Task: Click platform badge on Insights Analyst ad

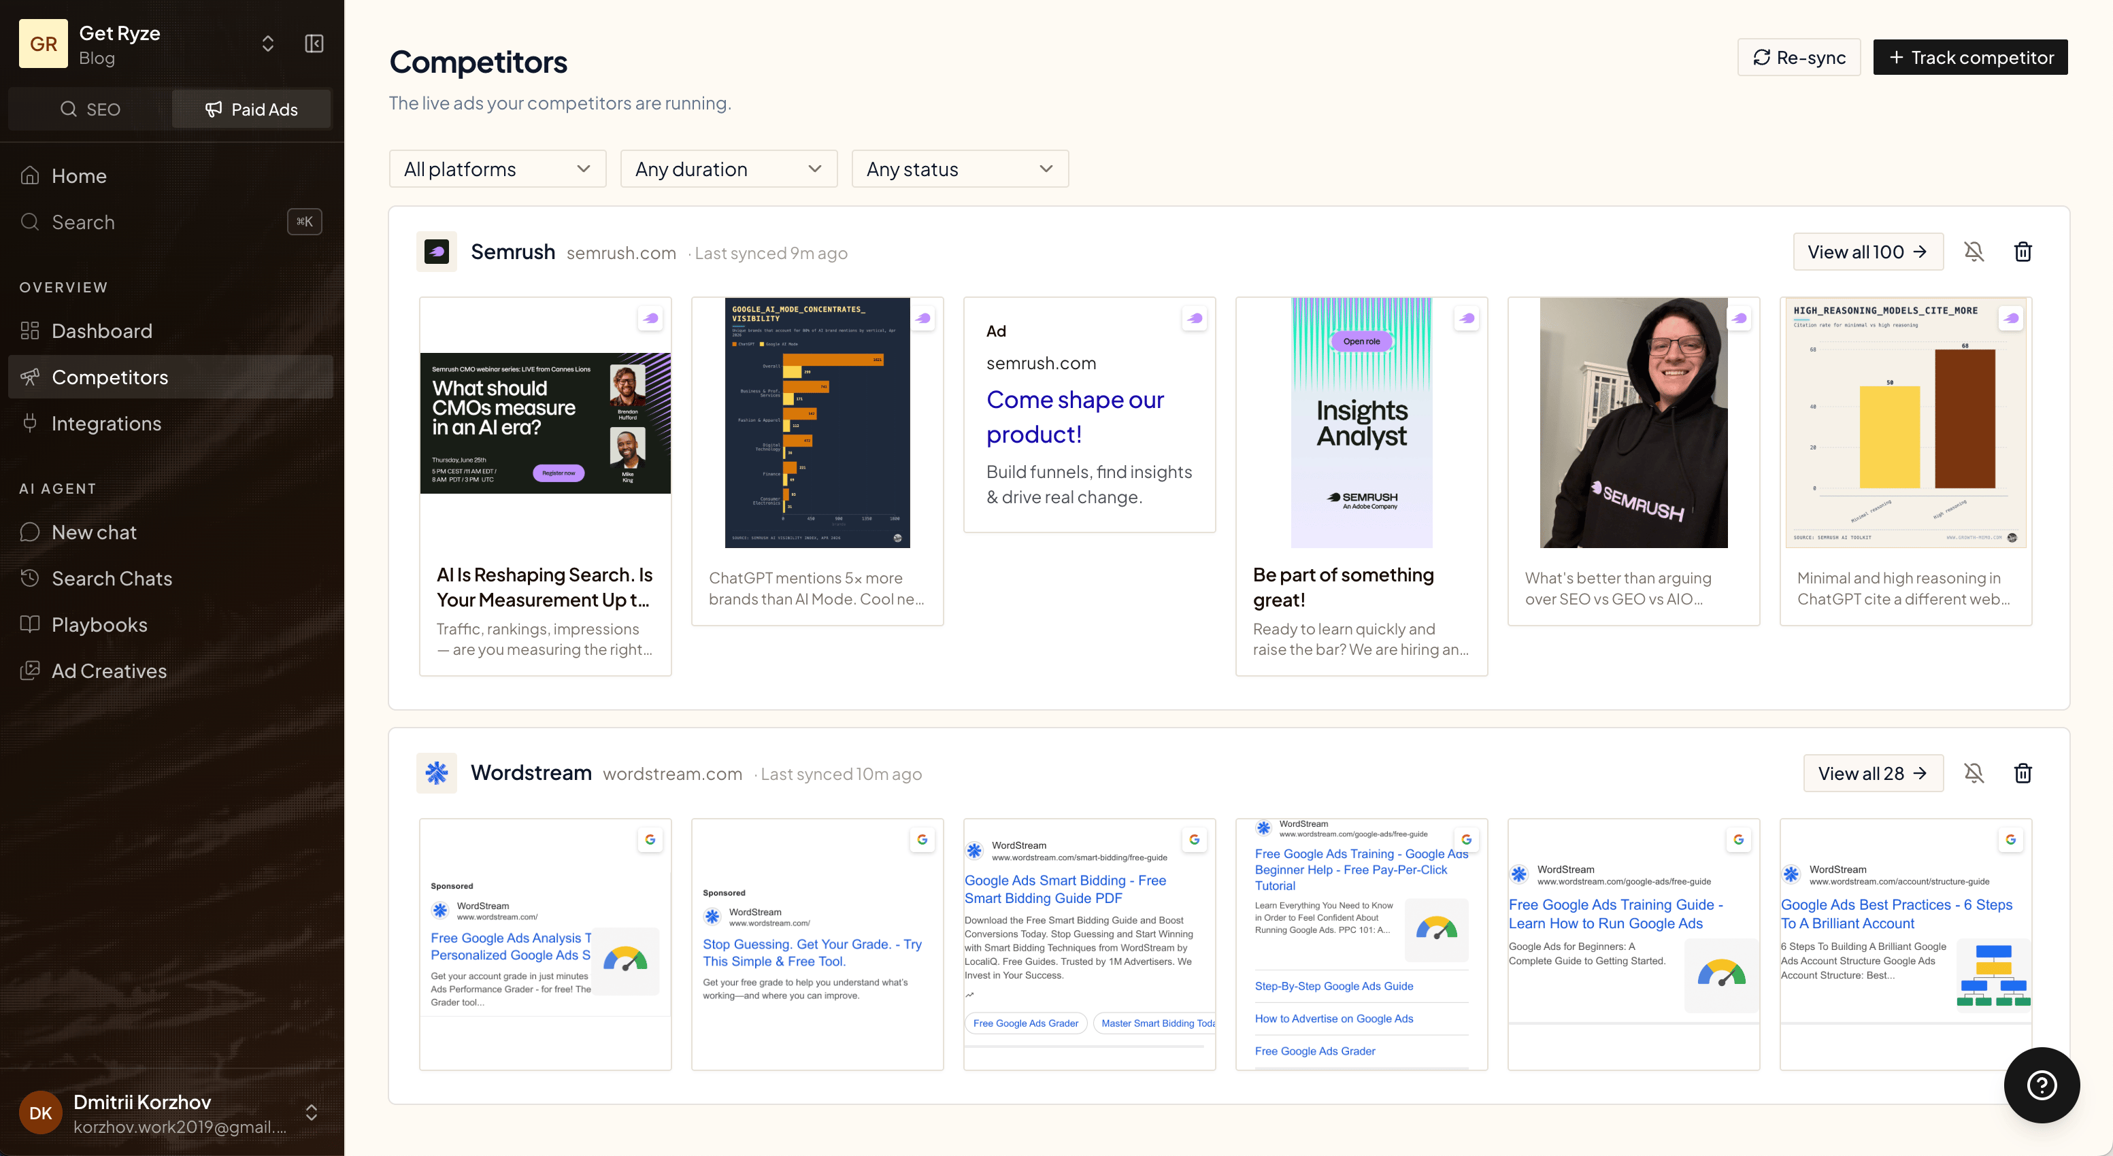Action: [1467, 318]
